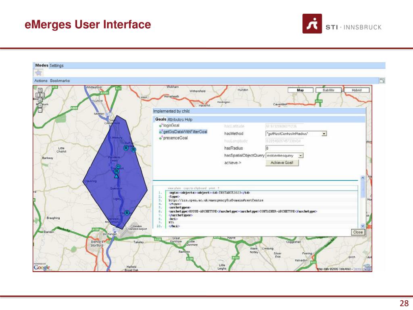Open the Bookmarks menu
Viewport: 413px width, 310px height.
(60, 81)
